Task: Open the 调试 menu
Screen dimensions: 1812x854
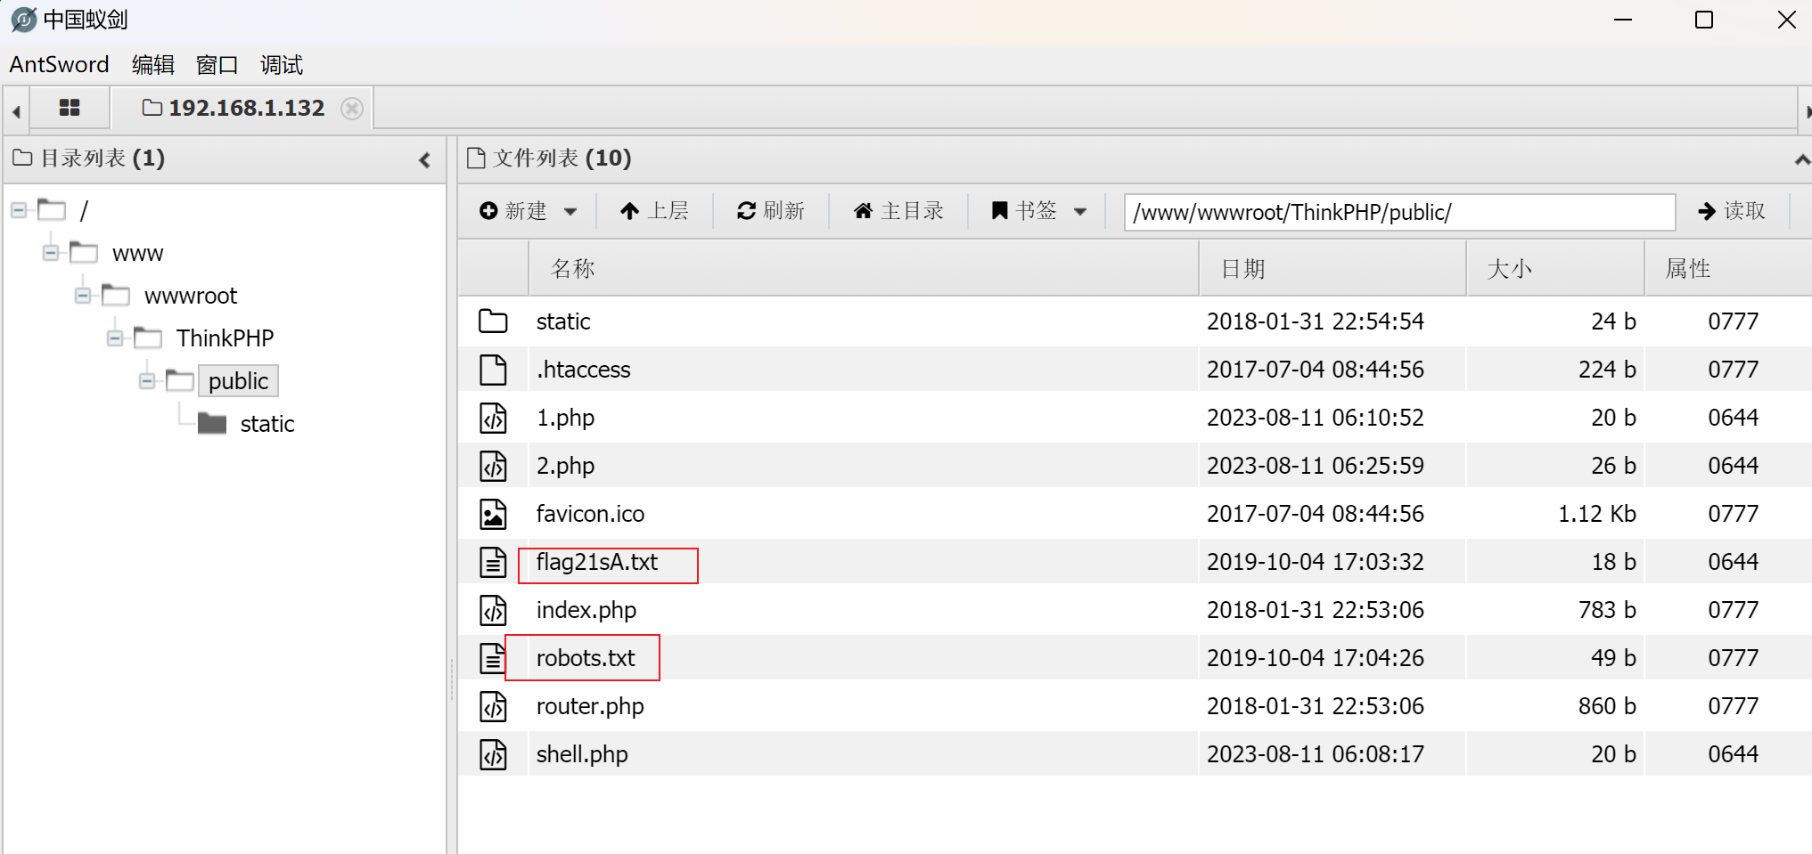Action: click(x=282, y=65)
